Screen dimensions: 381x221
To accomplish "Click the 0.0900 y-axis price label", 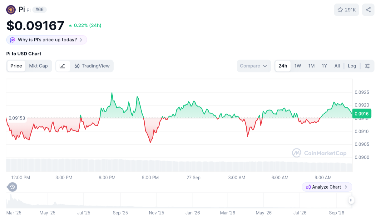I will (362, 157).
